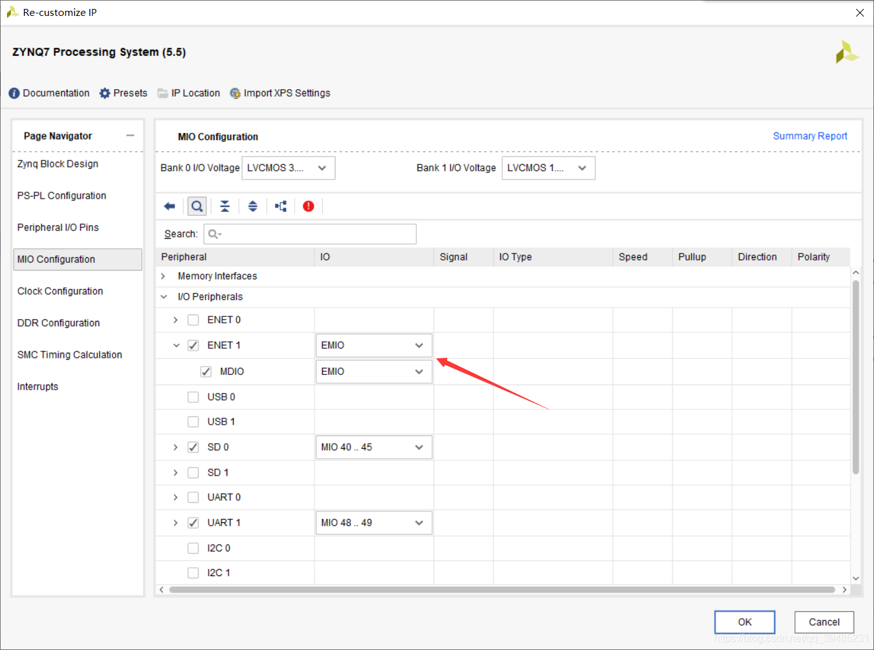874x650 pixels.
Task: Open the MDIO IO dropdown
Action: [374, 372]
